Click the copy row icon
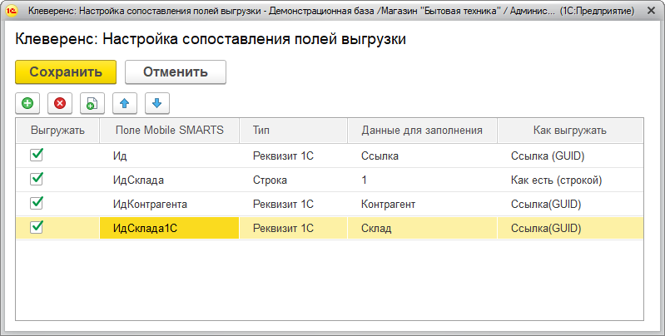The height and width of the screenshot is (336, 665). (92, 103)
